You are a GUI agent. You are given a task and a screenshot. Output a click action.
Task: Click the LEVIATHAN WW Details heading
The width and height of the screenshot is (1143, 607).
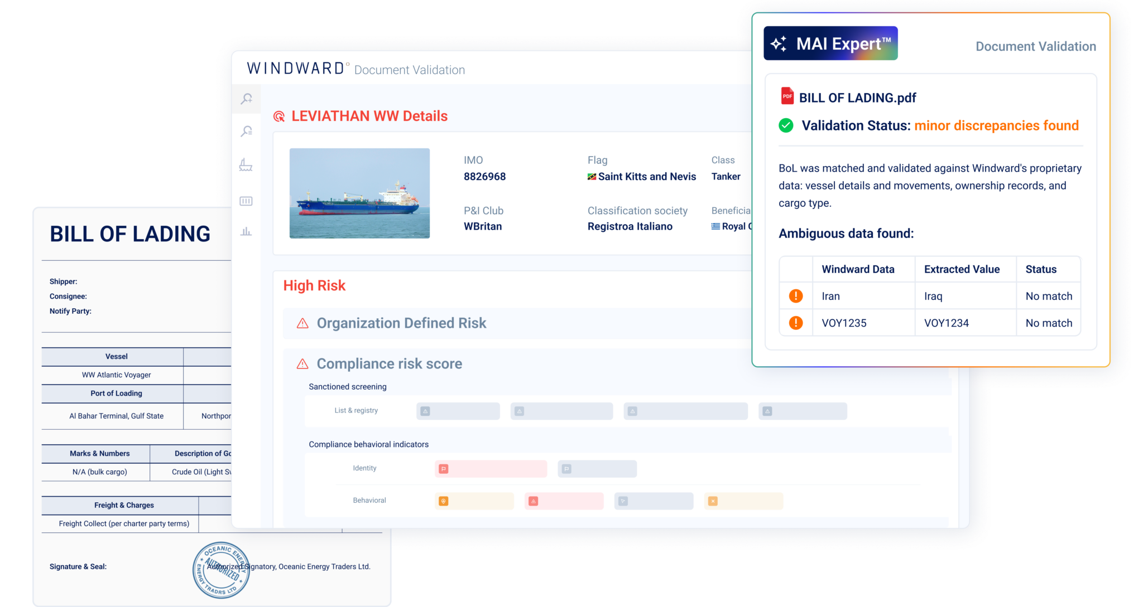pyautogui.click(x=369, y=116)
